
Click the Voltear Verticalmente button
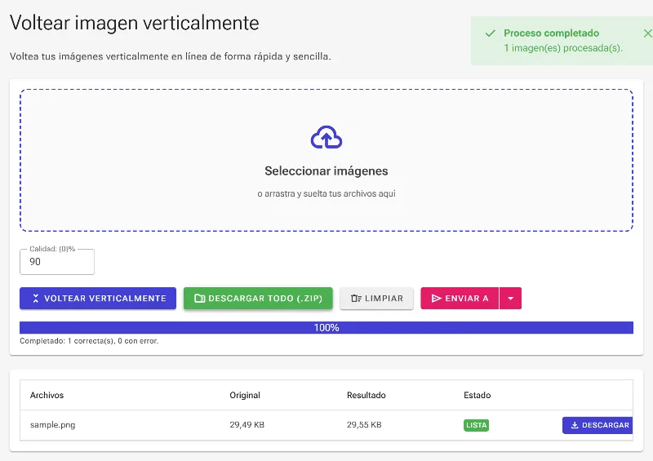coord(98,298)
